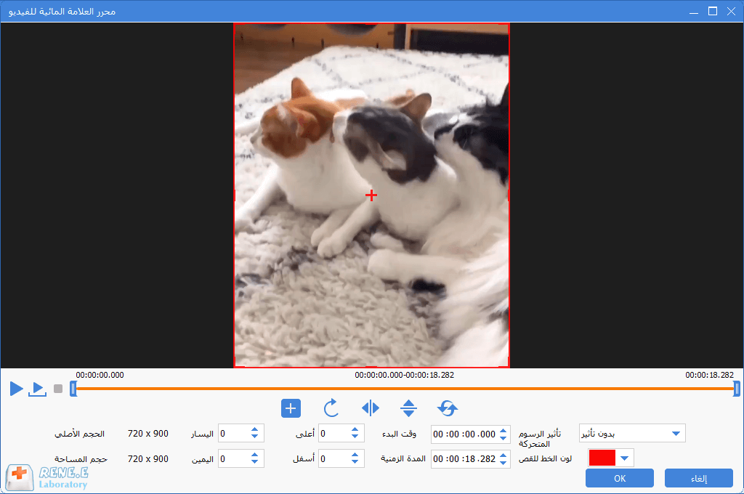This screenshot has width=744, height=494.
Task: Click the red crosshair in video center
Action: pyautogui.click(x=371, y=195)
